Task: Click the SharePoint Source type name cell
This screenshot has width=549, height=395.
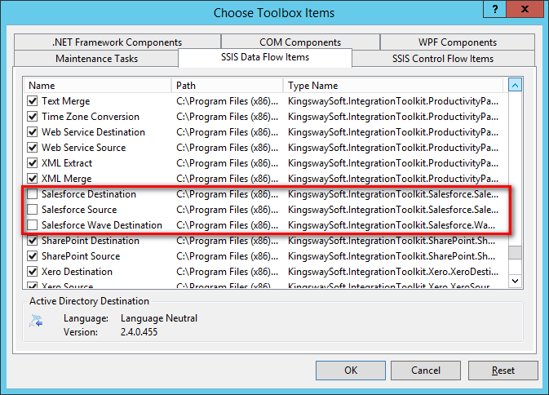Action: pos(392,256)
